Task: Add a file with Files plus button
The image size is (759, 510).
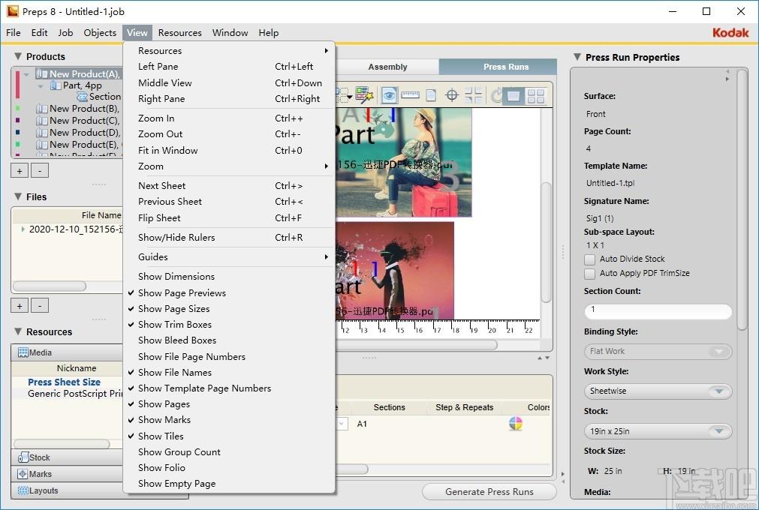Action: click(x=20, y=306)
